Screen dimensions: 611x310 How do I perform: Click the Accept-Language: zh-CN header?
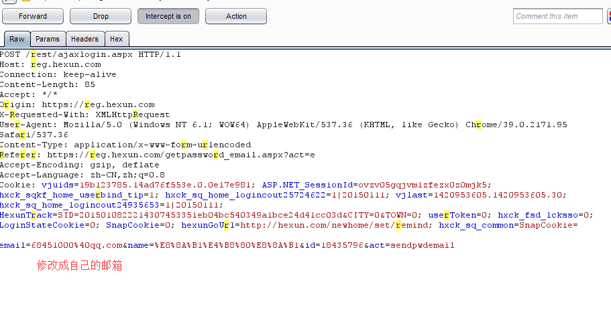(82, 175)
